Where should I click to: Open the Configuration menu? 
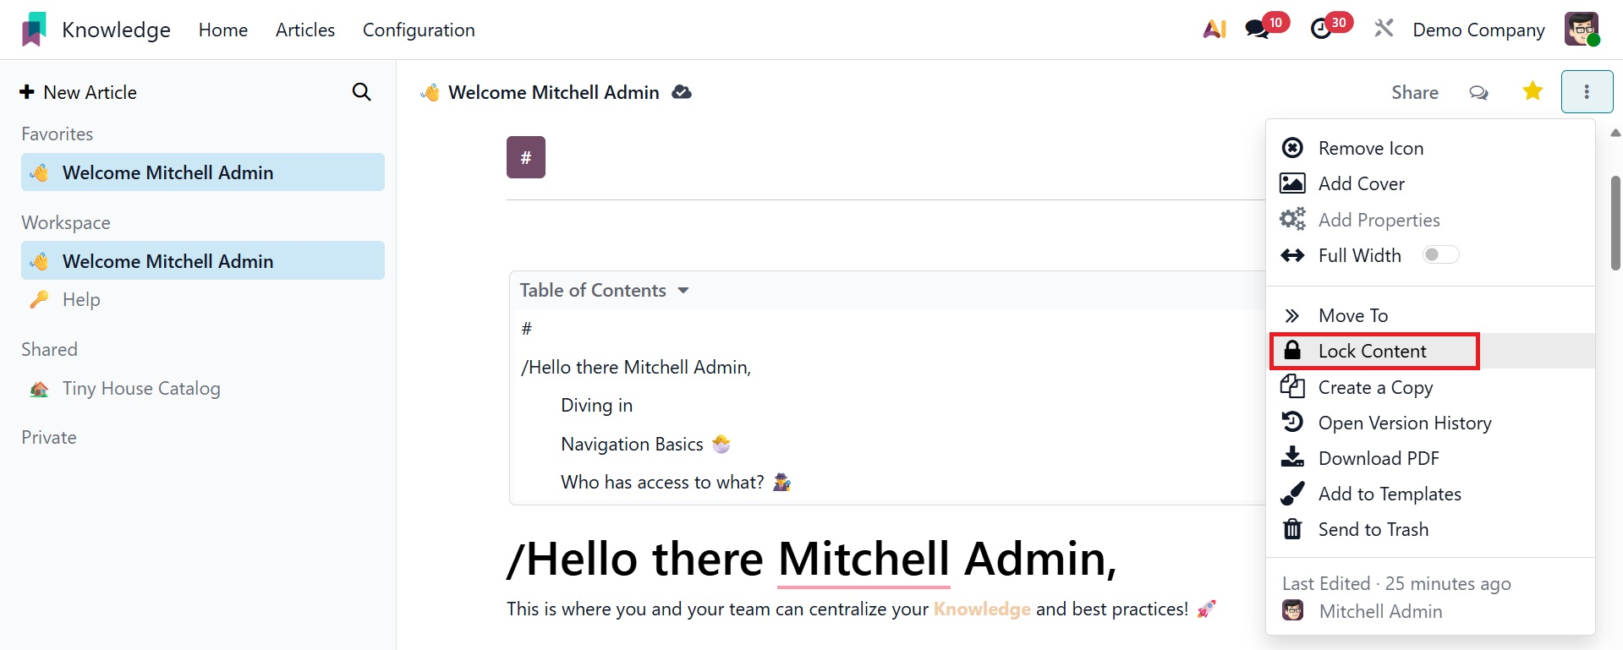(419, 30)
